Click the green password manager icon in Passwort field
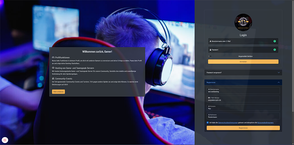 [275, 50]
